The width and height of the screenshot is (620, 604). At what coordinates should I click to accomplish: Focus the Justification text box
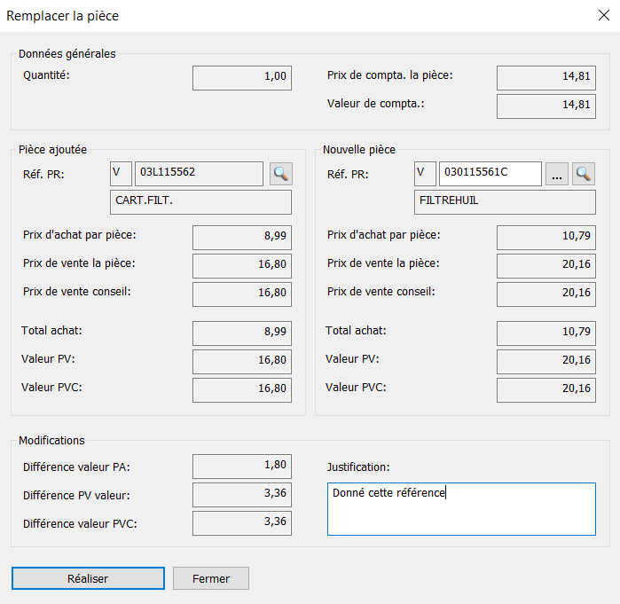[461, 509]
